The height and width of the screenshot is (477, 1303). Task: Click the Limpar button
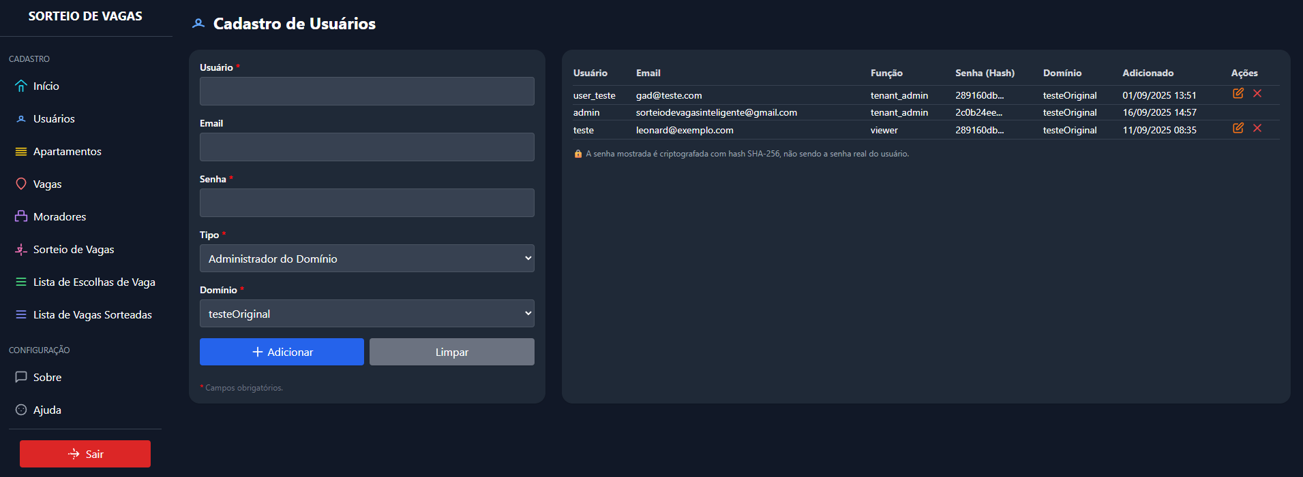(451, 352)
